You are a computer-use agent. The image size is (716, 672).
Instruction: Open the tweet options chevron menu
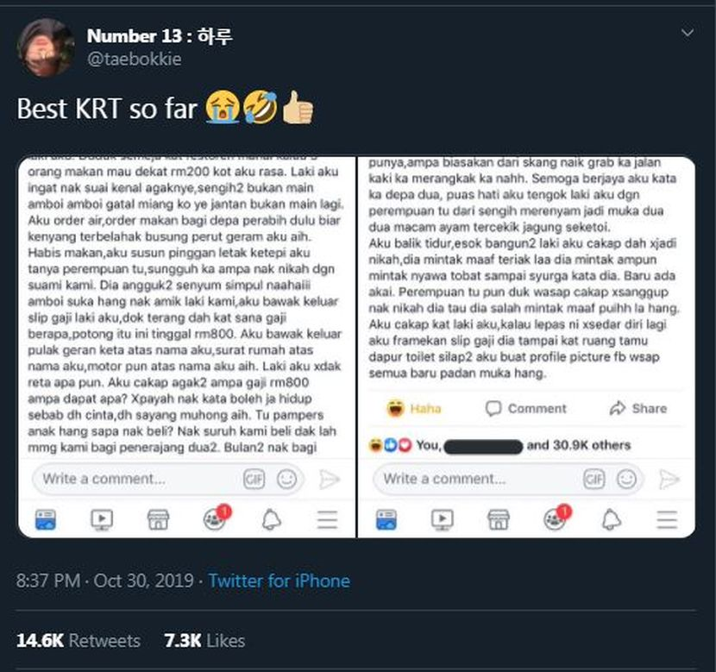coord(688,33)
